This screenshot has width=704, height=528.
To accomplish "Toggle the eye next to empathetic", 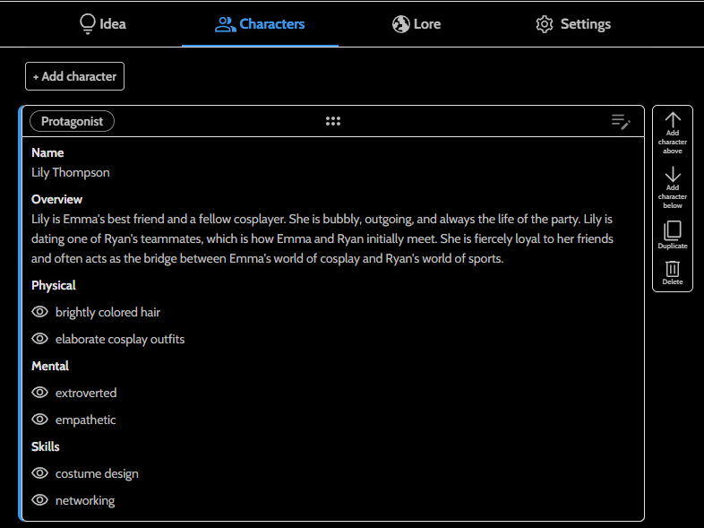I will coord(39,420).
